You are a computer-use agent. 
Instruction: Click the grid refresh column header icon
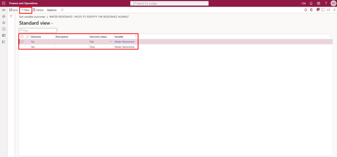tap(27, 37)
